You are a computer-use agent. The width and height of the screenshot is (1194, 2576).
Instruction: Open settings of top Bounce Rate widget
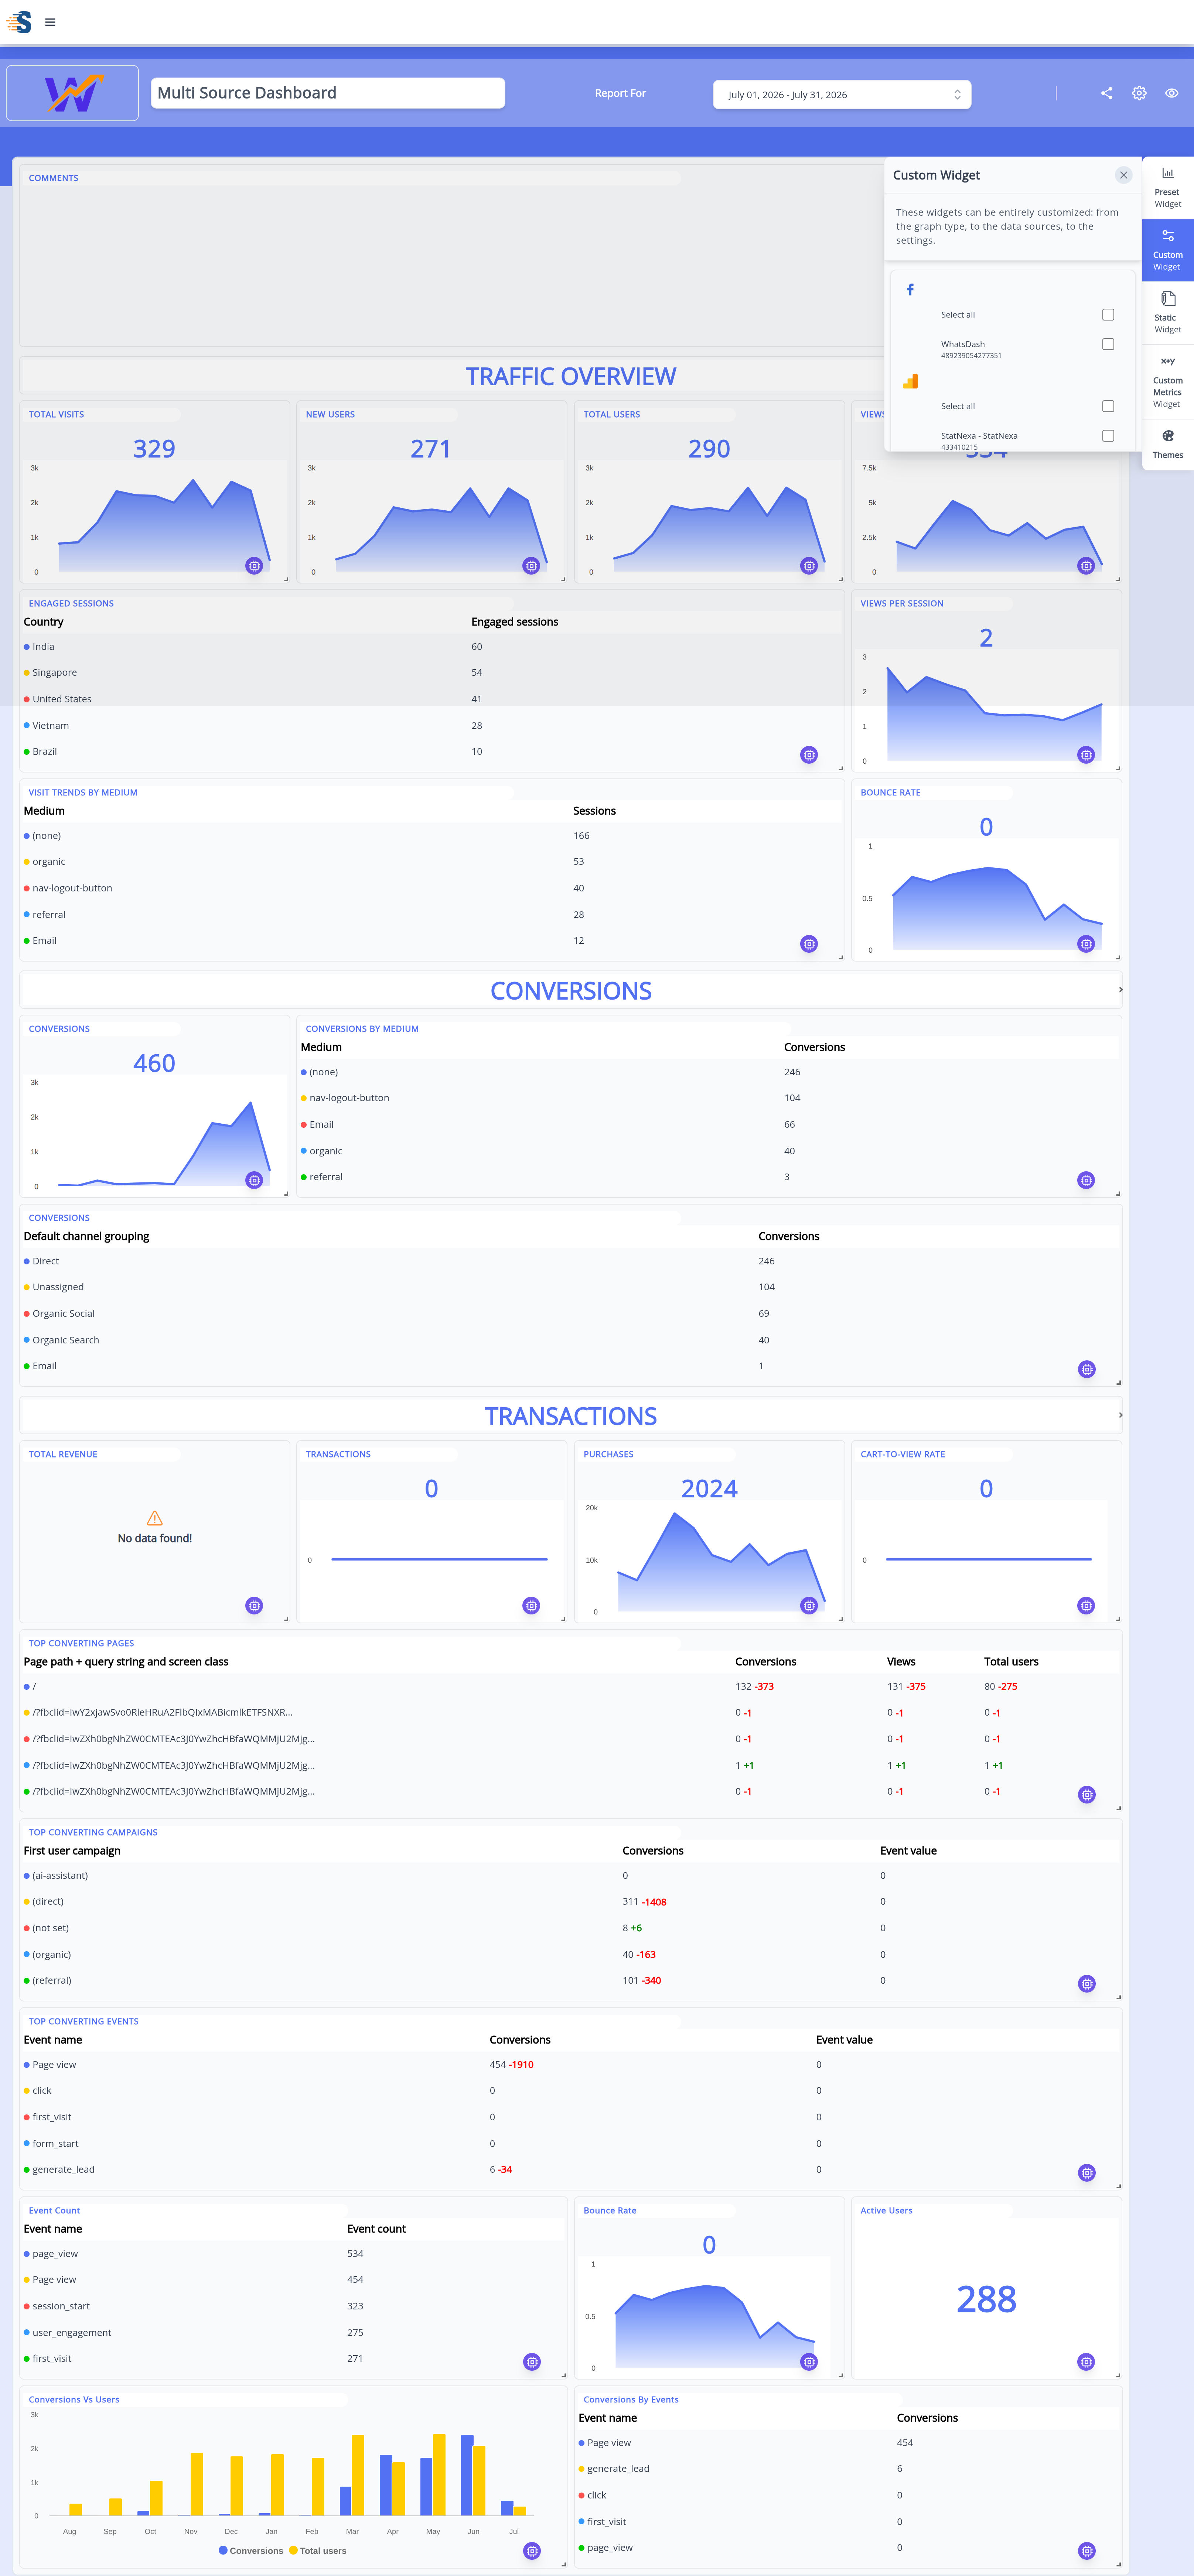click(1086, 944)
